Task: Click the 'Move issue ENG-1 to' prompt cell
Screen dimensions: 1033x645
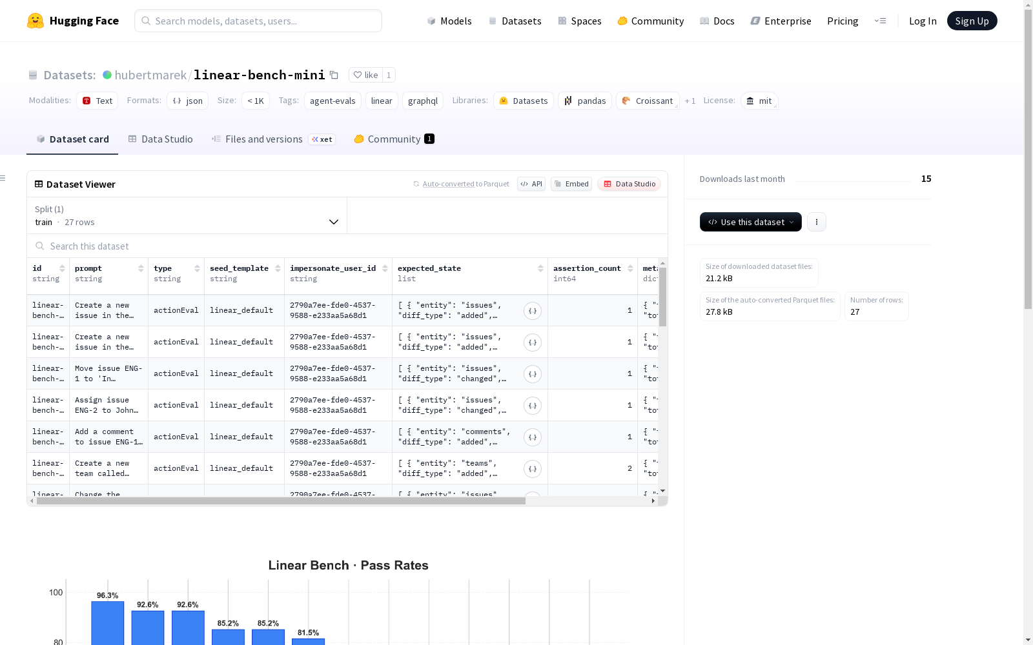Action: click(x=108, y=373)
